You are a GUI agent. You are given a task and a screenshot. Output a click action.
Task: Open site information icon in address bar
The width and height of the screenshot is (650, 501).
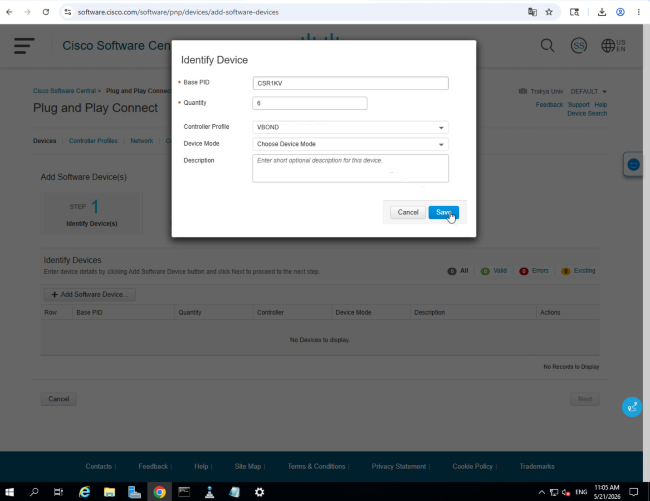68,12
